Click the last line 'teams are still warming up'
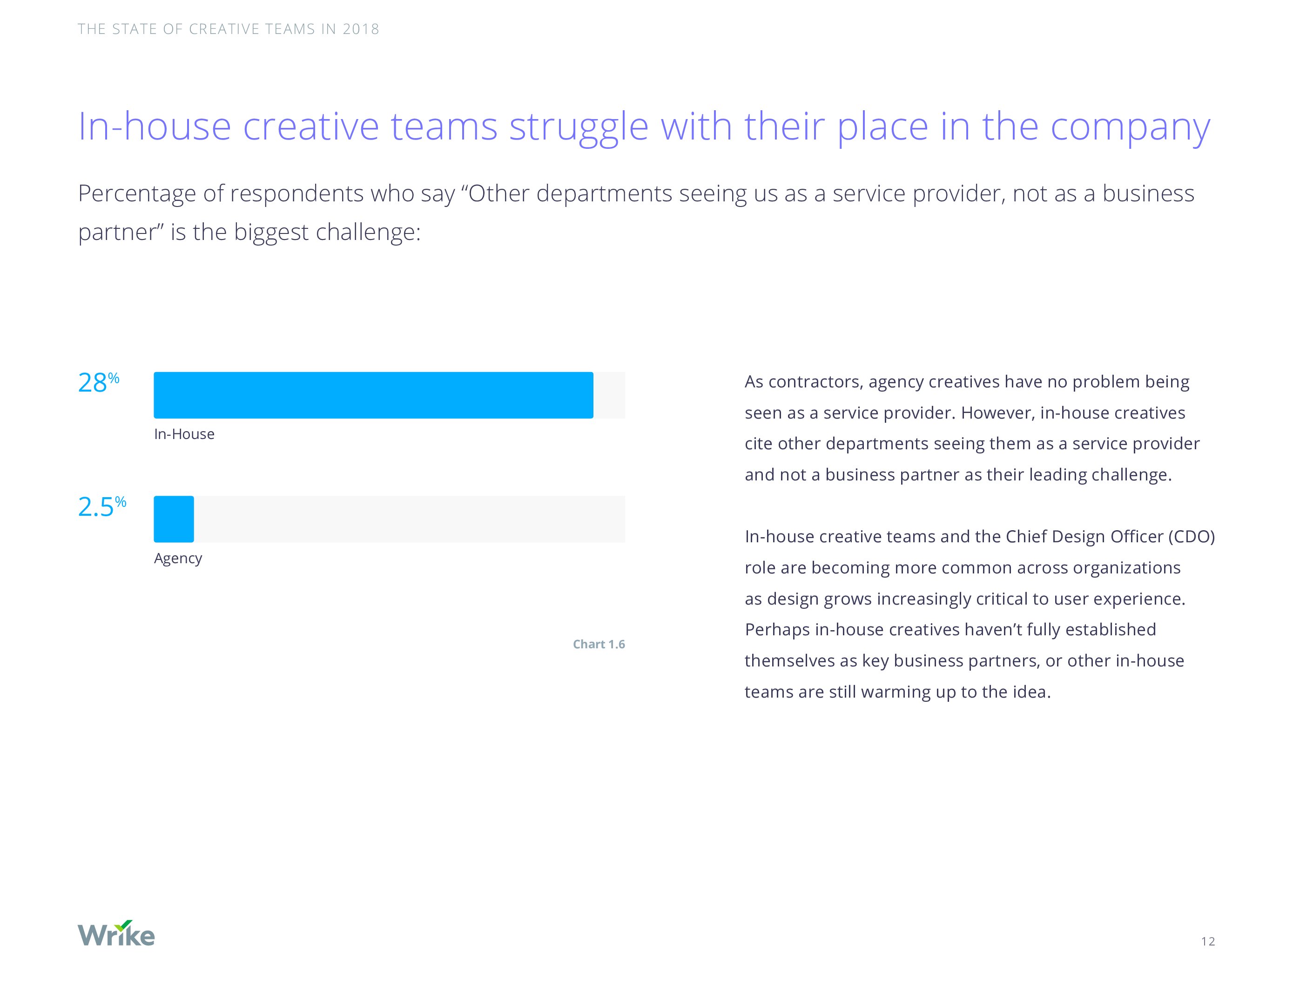 coord(898,692)
